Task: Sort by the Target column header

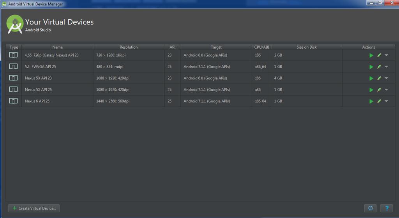Action: tap(216, 47)
